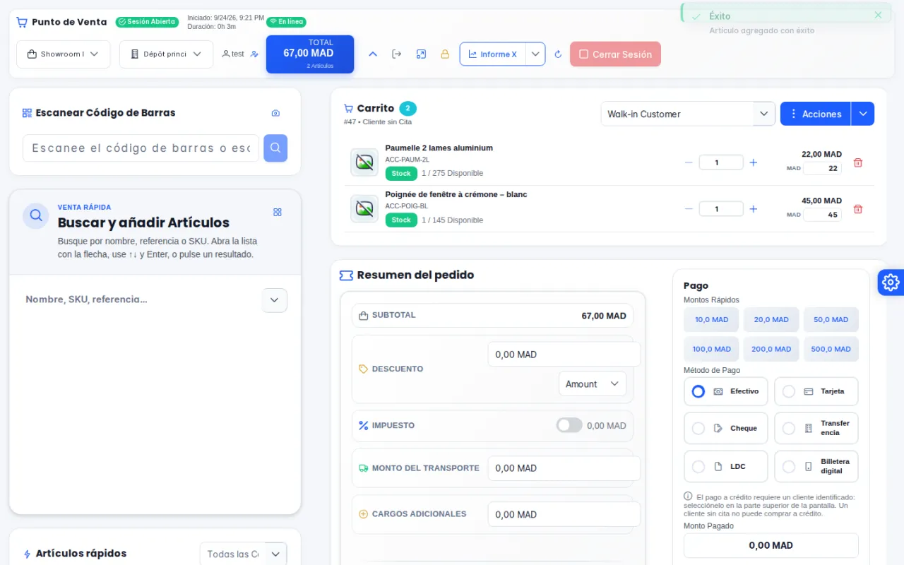Increase quantity of Paumelle 2 lames aluminium
This screenshot has width=904, height=565.
point(753,162)
